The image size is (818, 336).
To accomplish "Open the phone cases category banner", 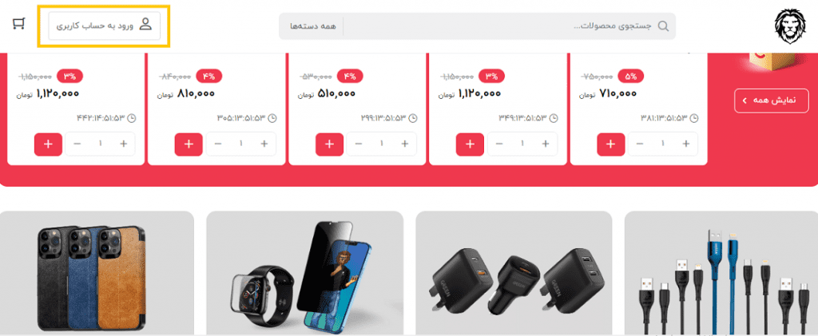I will (x=97, y=274).
